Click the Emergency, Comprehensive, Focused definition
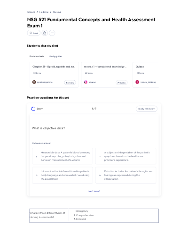This screenshot has height=244, width=188. click(84, 215)
